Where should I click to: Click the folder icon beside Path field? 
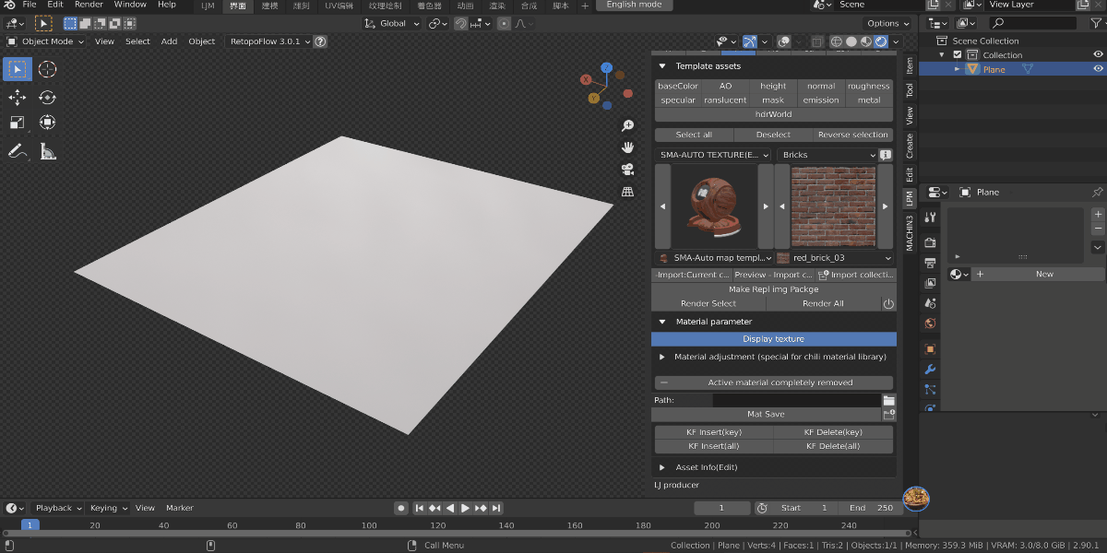(889, 400)
